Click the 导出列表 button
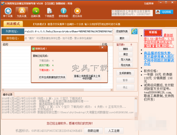Viewport: 177px width, 135px height. (126, 65)
